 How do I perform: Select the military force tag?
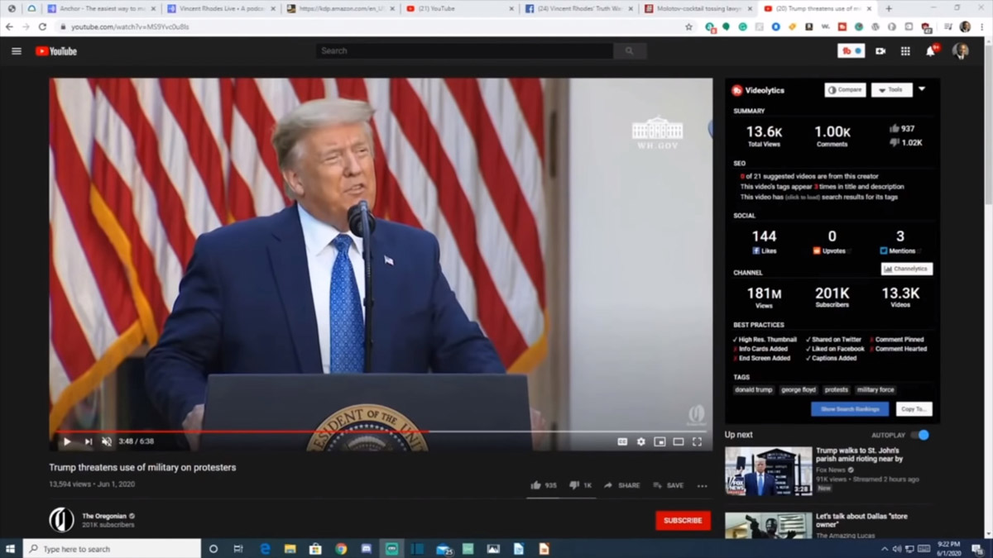875,389
